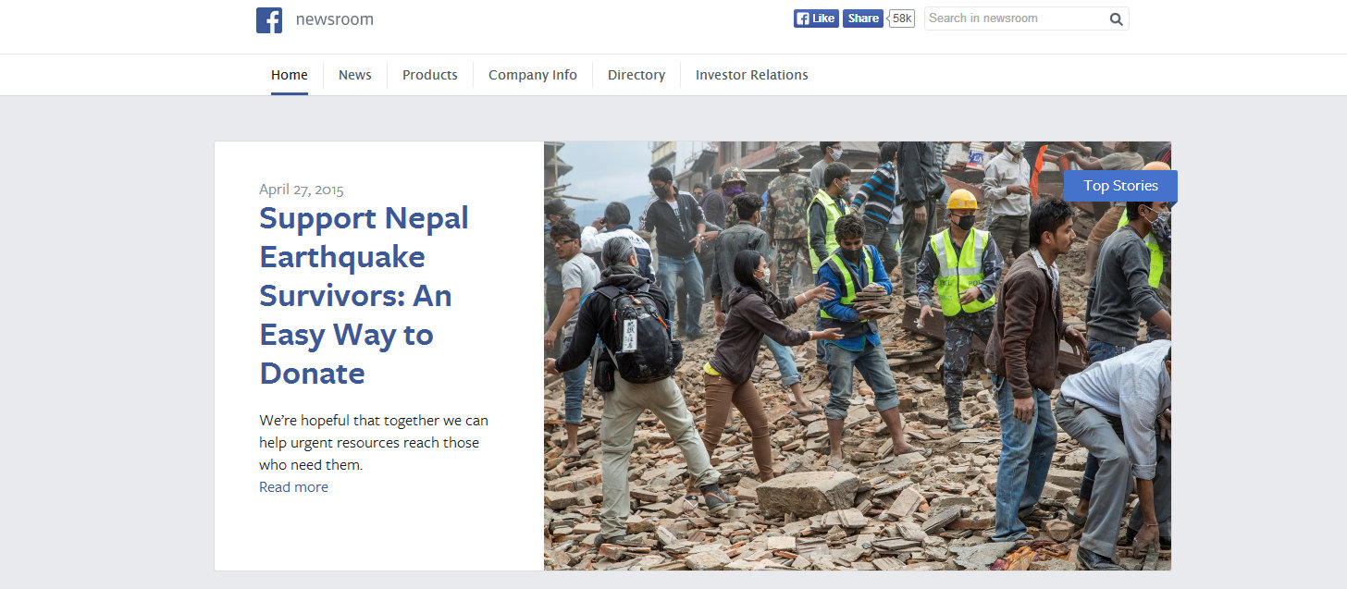This screenshot has height=589, width=1347.
Task: Focus the Search in newsroom field
Action: [x=1013, y=18]
